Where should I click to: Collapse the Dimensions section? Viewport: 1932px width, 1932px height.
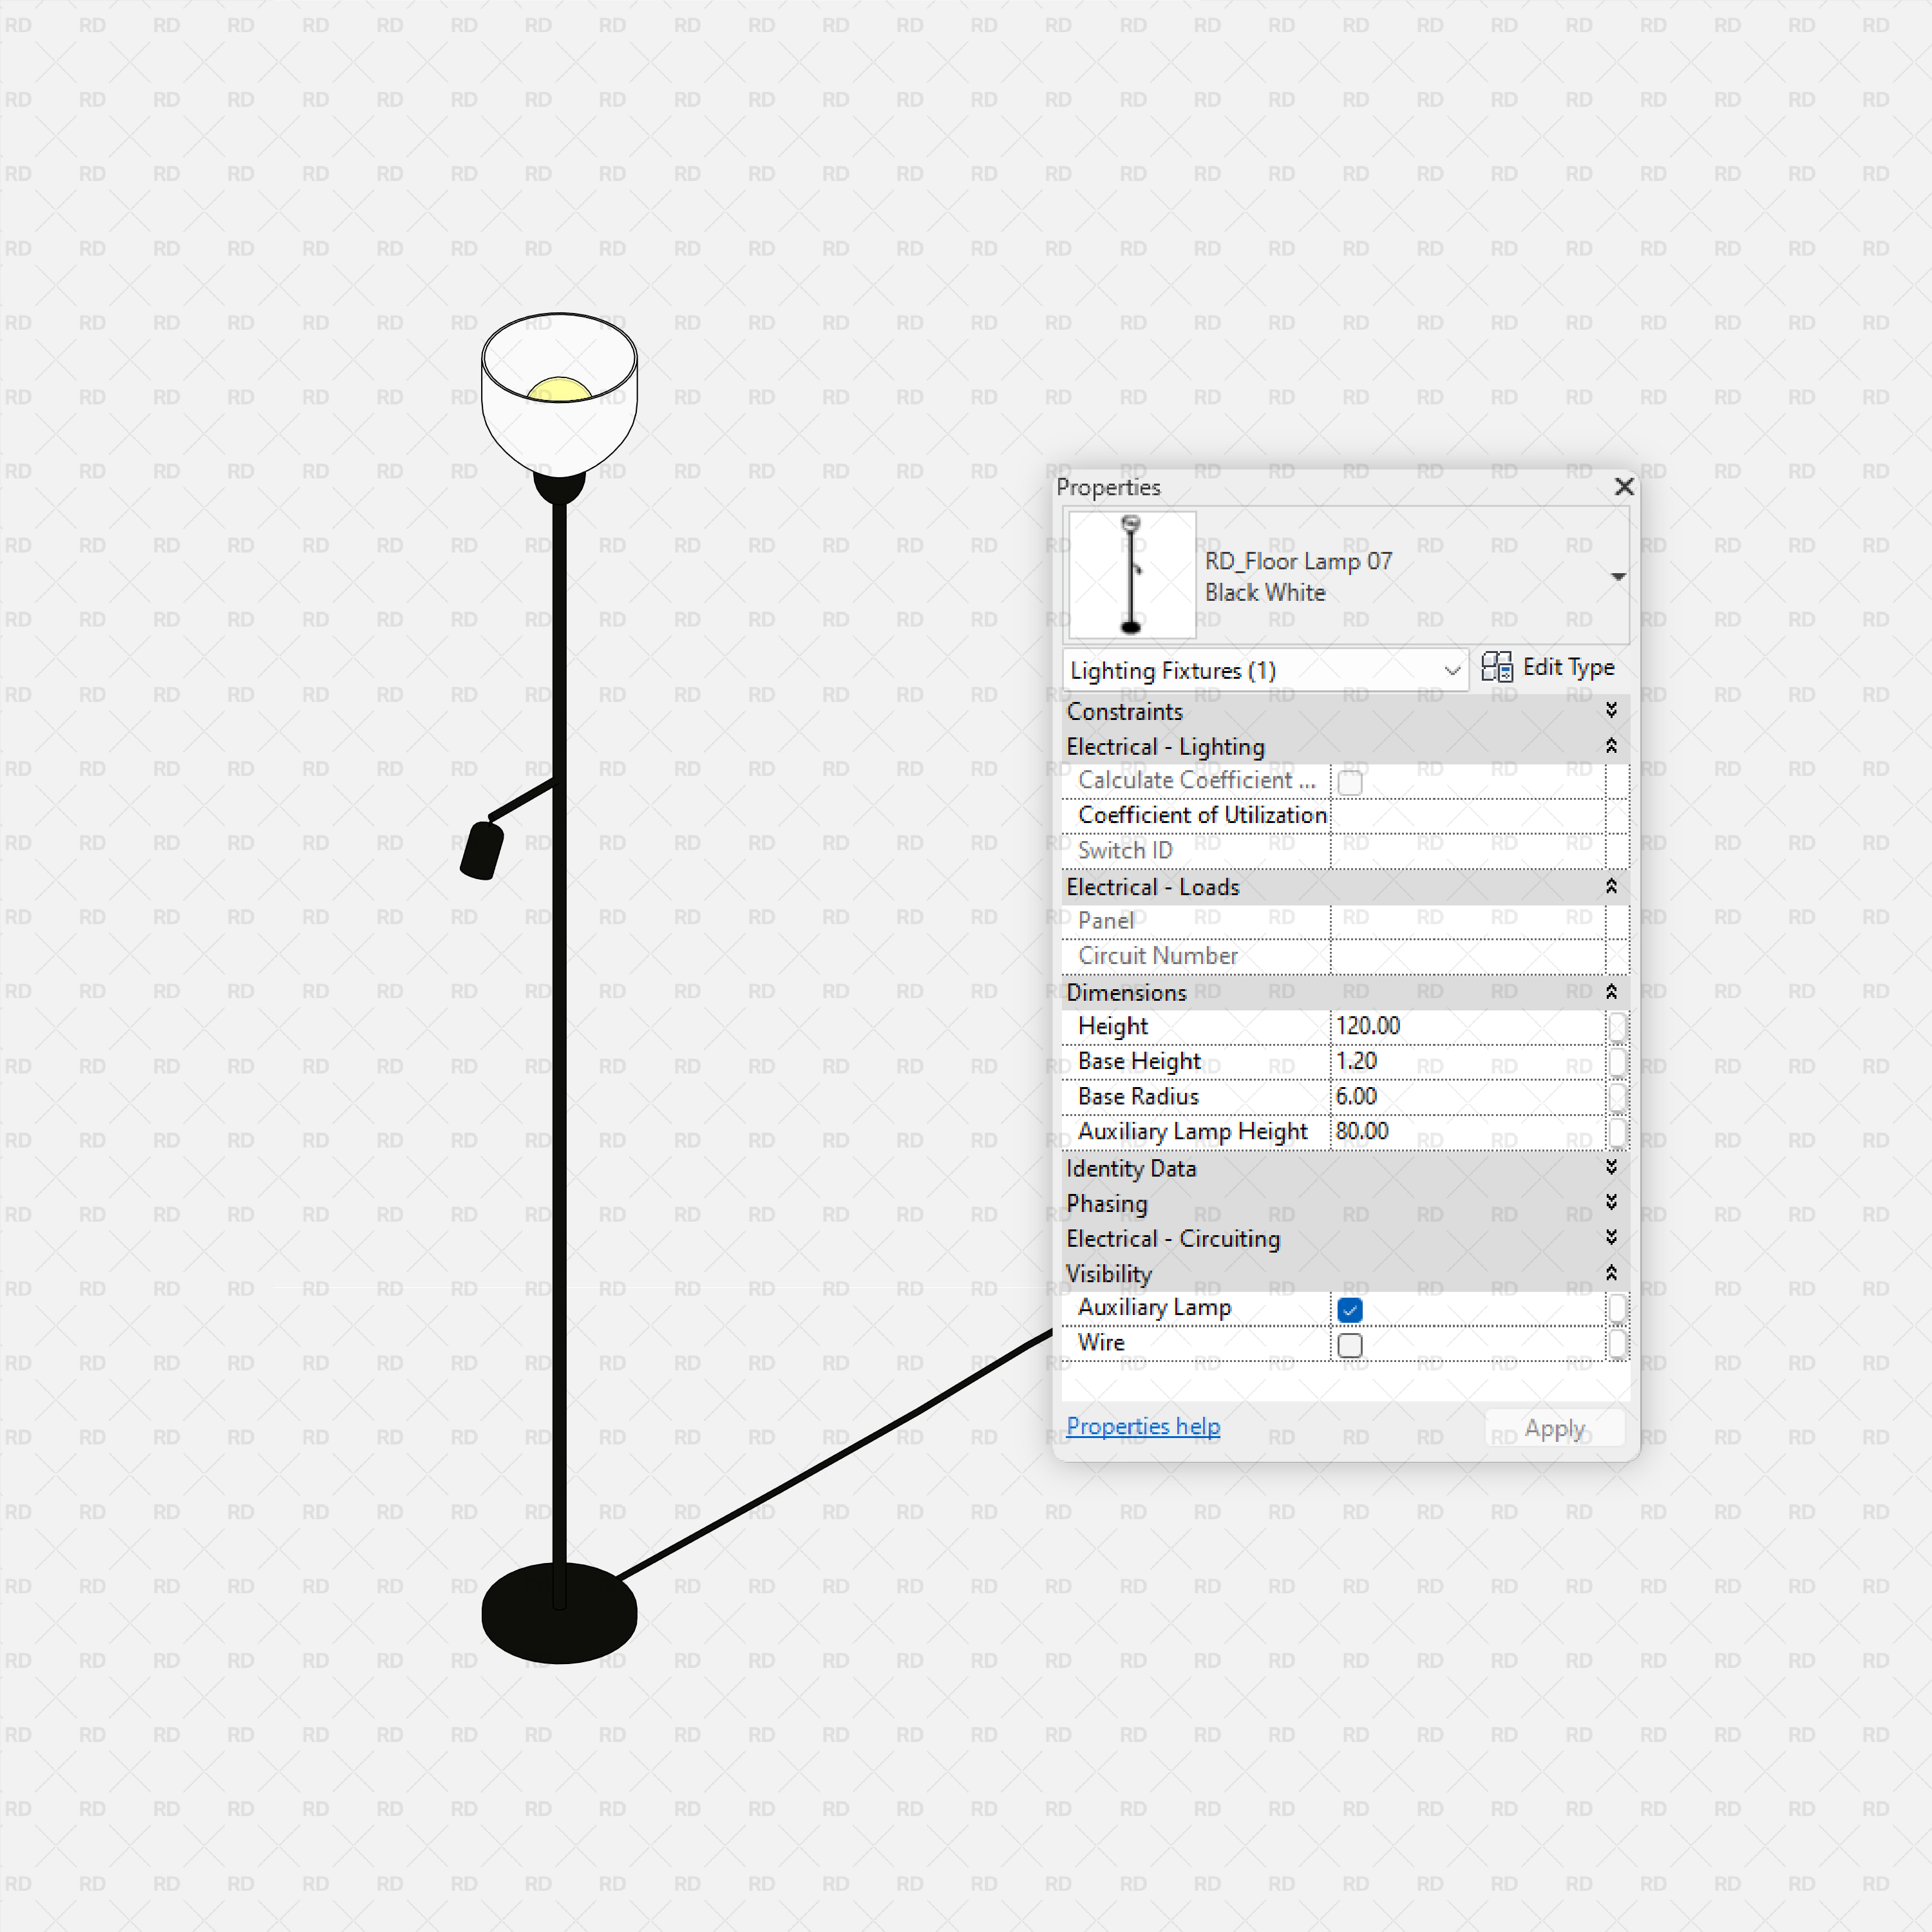pos(1611,992)
